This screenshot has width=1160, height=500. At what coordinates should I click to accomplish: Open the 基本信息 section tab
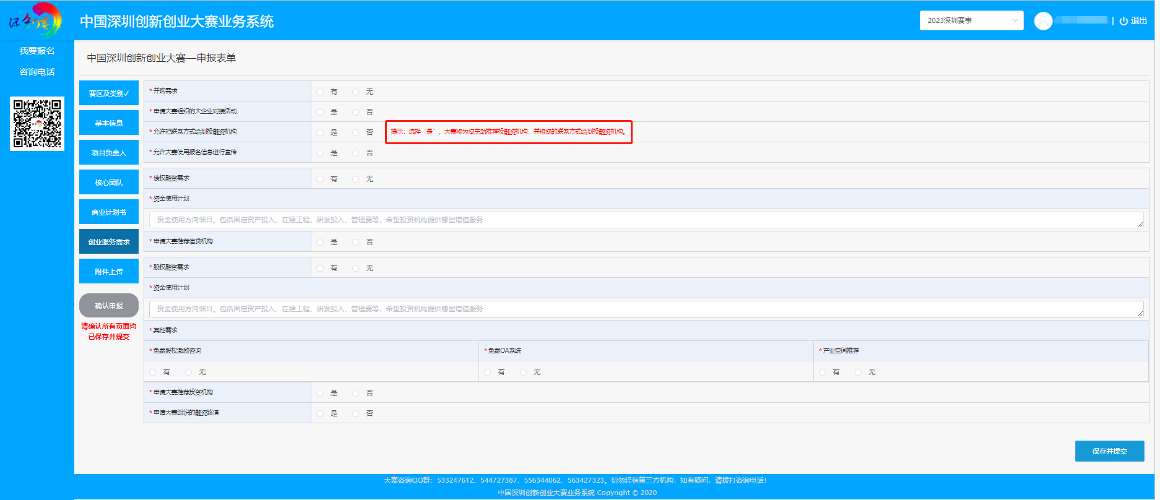point(109,123)
